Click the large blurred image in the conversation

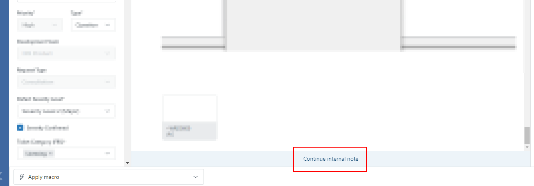click(313, 25)
